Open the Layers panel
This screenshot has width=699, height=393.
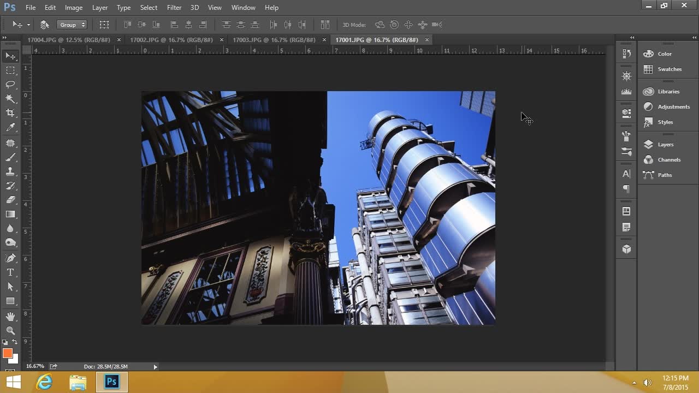[x=665, y=145]
